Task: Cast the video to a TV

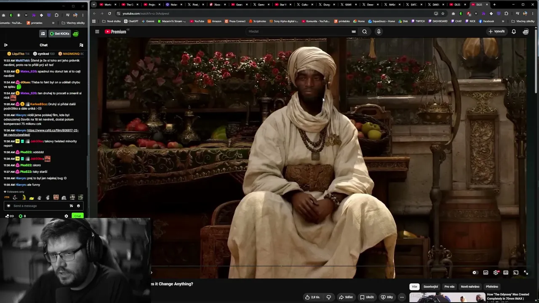Action: 516,273
